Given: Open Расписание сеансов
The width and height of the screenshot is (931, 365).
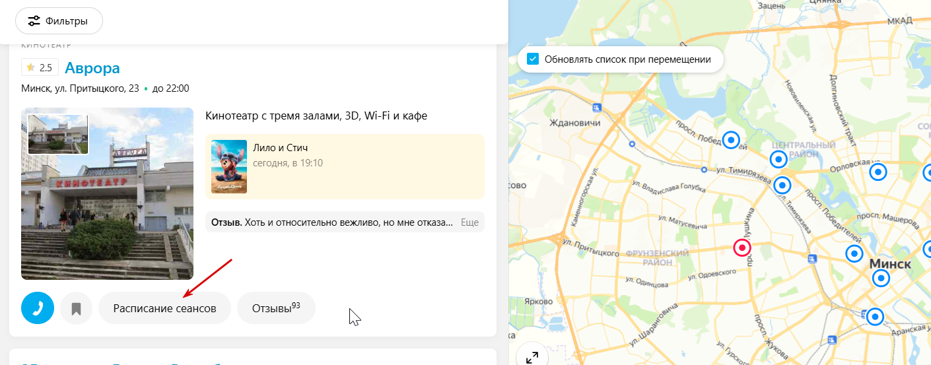Looking at the screenshot, I should [x=165, y=308].
